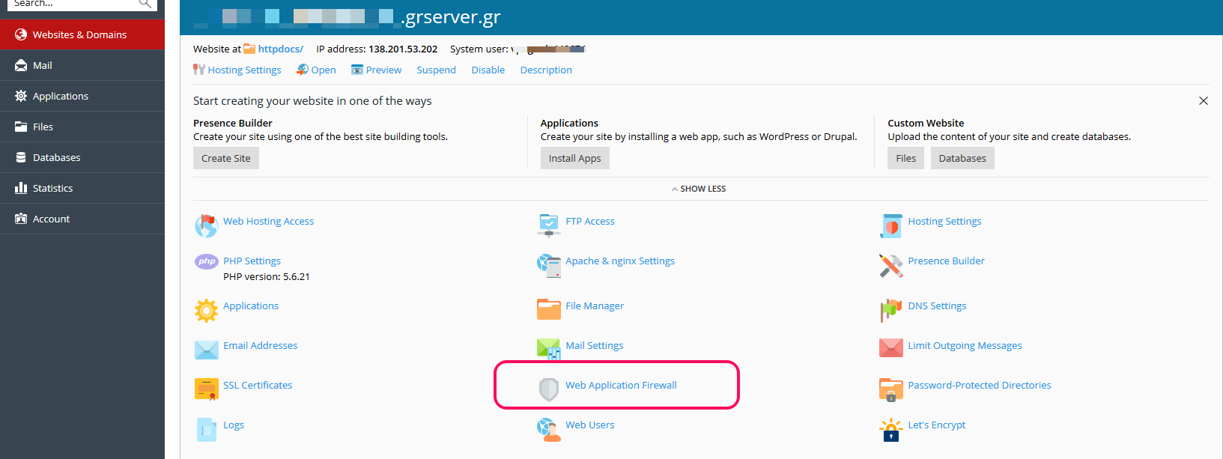Viewport: 1223px width, 459px height.
Task: Click the .grserver.gr domain title
Action: pos(451,16)
